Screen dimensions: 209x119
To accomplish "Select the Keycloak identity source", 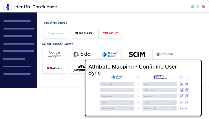I will pos(164,54).
